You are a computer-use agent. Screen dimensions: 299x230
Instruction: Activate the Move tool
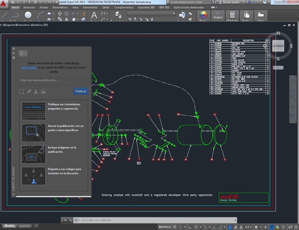(60, 13)
